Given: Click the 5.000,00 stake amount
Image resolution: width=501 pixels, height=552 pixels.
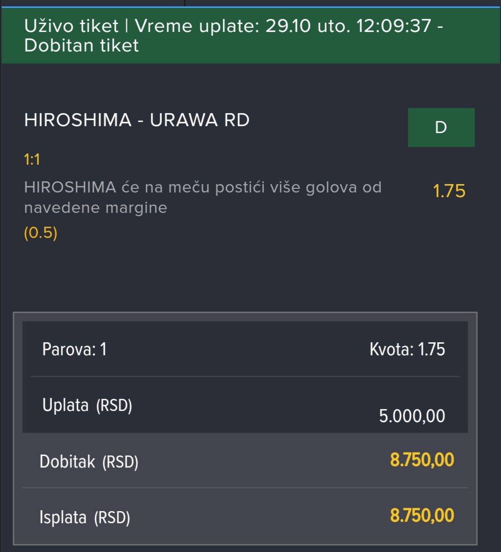Looking at the screenshot, I should [x=412, y=416].
